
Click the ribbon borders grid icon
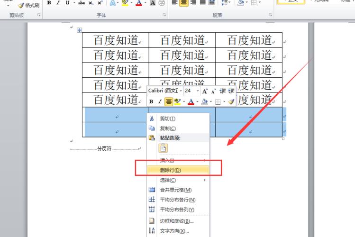[254, 3]
